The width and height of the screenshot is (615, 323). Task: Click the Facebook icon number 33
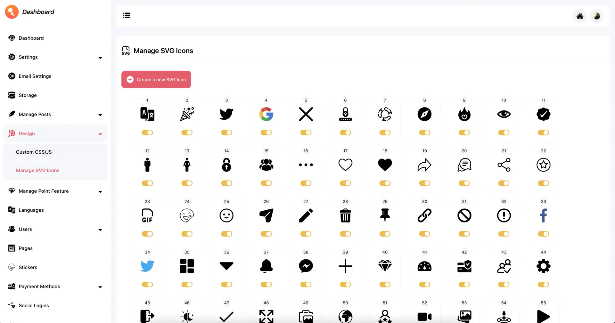click(x=543, y=215)
